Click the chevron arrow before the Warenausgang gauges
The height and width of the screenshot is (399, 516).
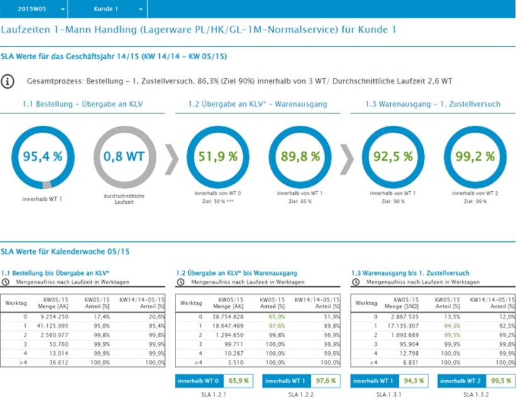[348, 159]
